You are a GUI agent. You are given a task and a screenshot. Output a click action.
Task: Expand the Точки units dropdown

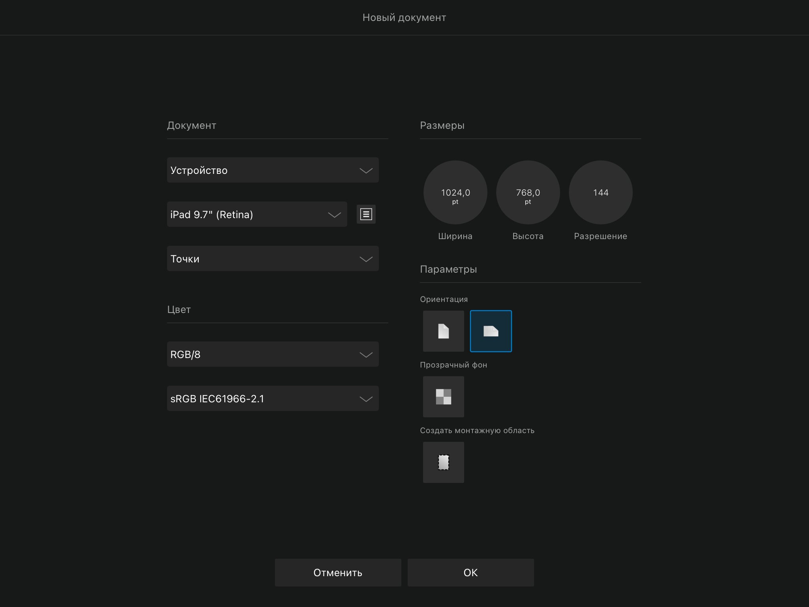click(273, 258)
